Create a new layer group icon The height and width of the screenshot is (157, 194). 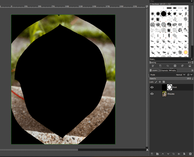pos(157,154)
